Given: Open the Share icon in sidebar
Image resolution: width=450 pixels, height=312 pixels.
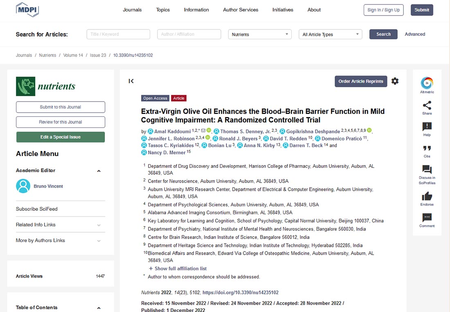Looking at the screenshot, I should [x=427, y=105].
